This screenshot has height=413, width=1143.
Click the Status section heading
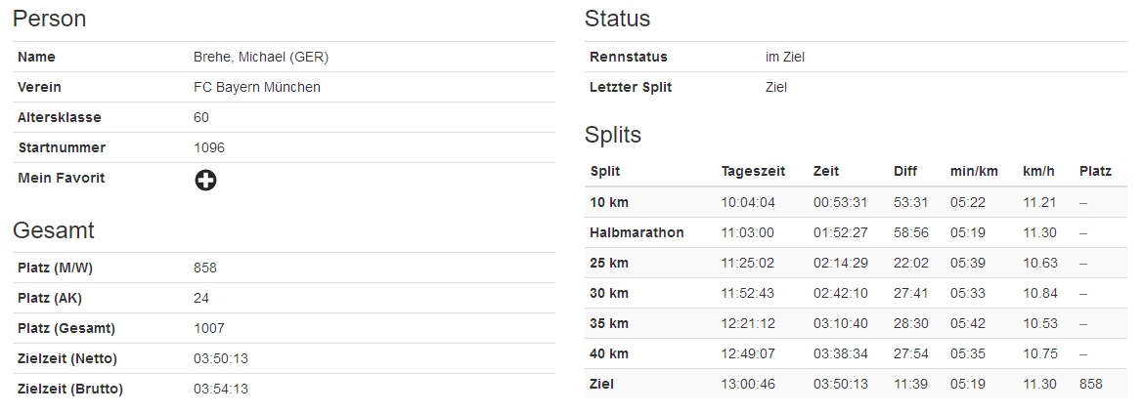tap(617, 19)
